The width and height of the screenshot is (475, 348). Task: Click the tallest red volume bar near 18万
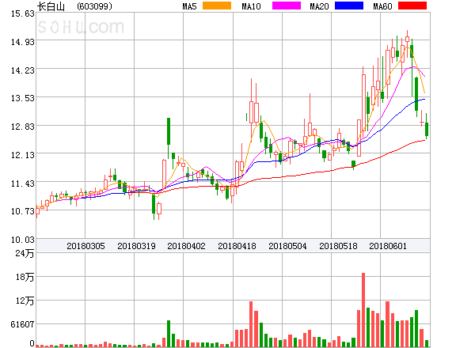[363, 310]
